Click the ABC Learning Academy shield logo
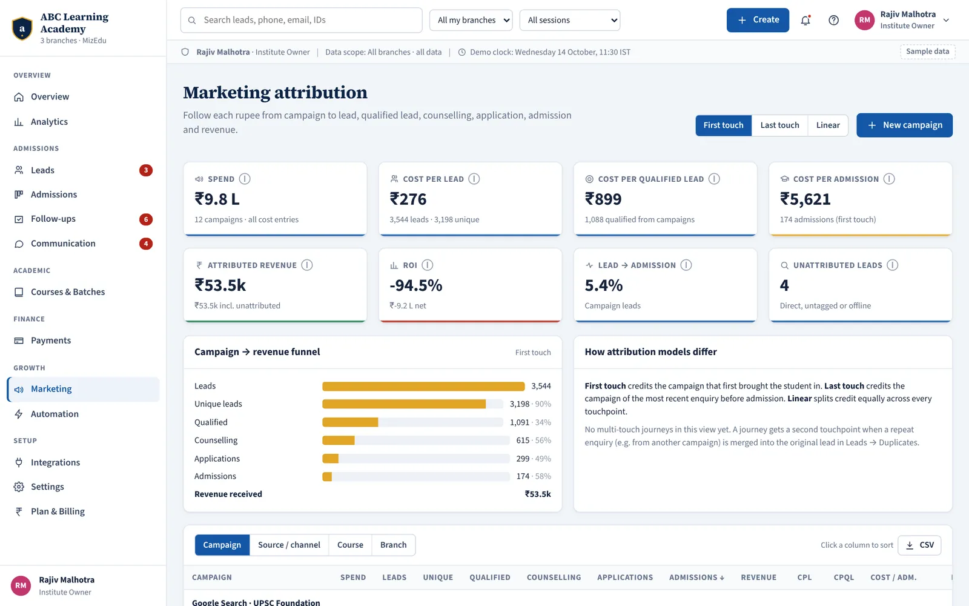Screen dimensions: 969x606 tap(22, 28)
